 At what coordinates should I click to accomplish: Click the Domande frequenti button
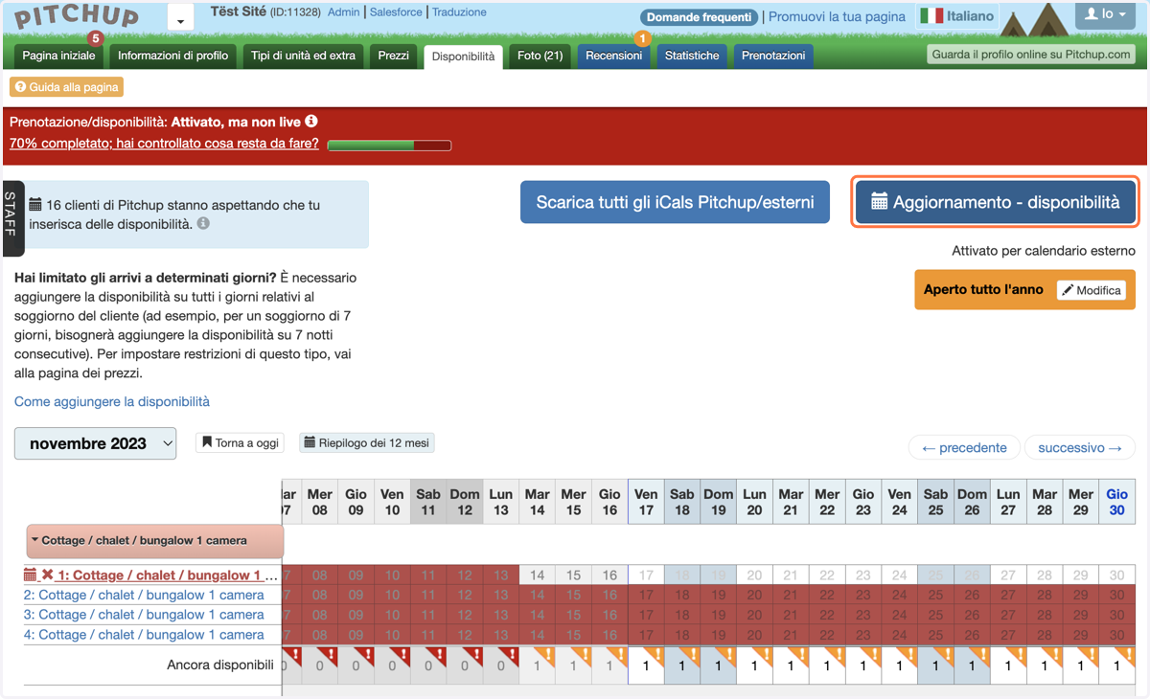tap(700, 17)
